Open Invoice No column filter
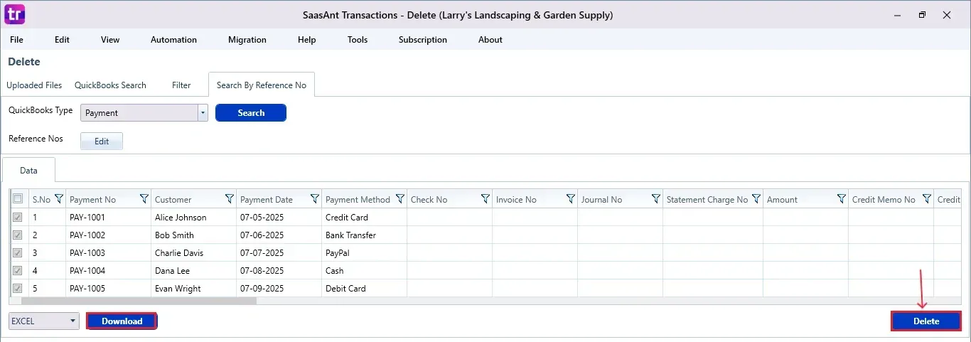Screen dimensions: 971x342 coord(571,199)
